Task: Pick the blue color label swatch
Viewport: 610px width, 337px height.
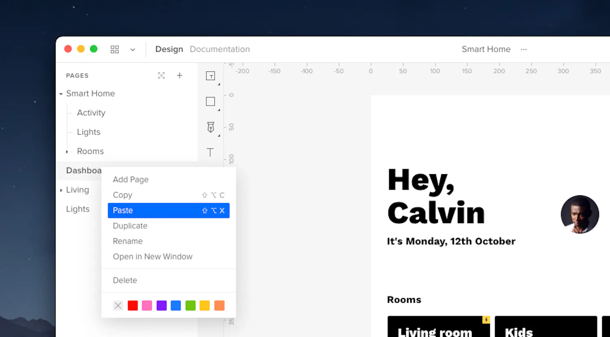Action: [x=176, y=305]
